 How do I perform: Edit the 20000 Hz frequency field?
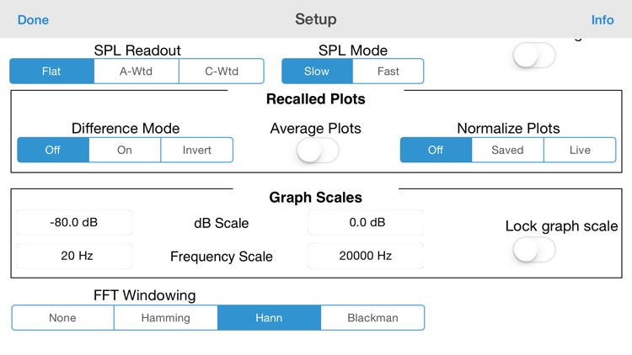click(x=366, y=256)
